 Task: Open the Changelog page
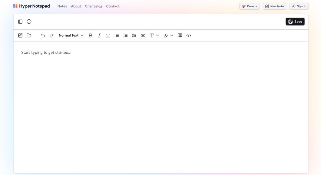(x=93, y=6)
